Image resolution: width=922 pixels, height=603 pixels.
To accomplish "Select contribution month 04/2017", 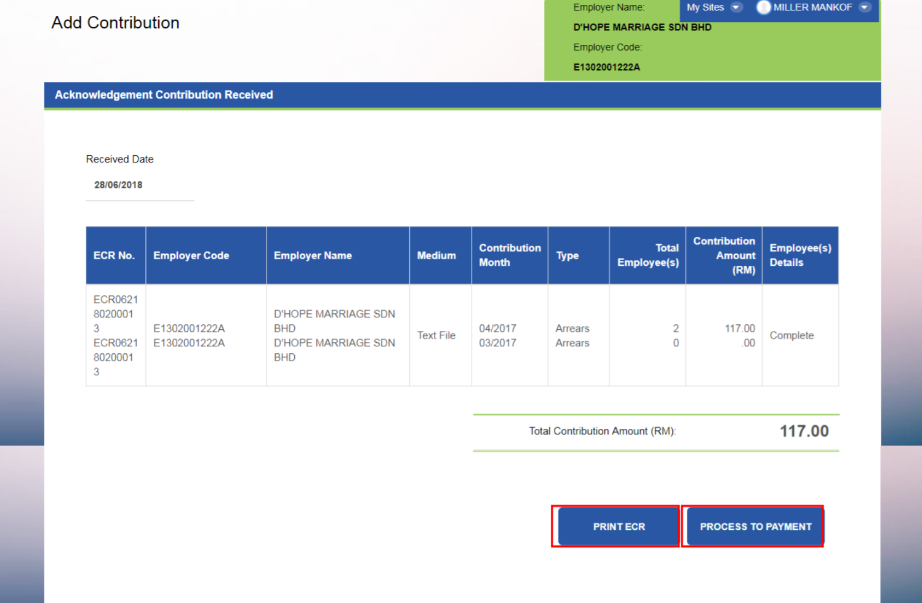I will [x=497, y=329].
